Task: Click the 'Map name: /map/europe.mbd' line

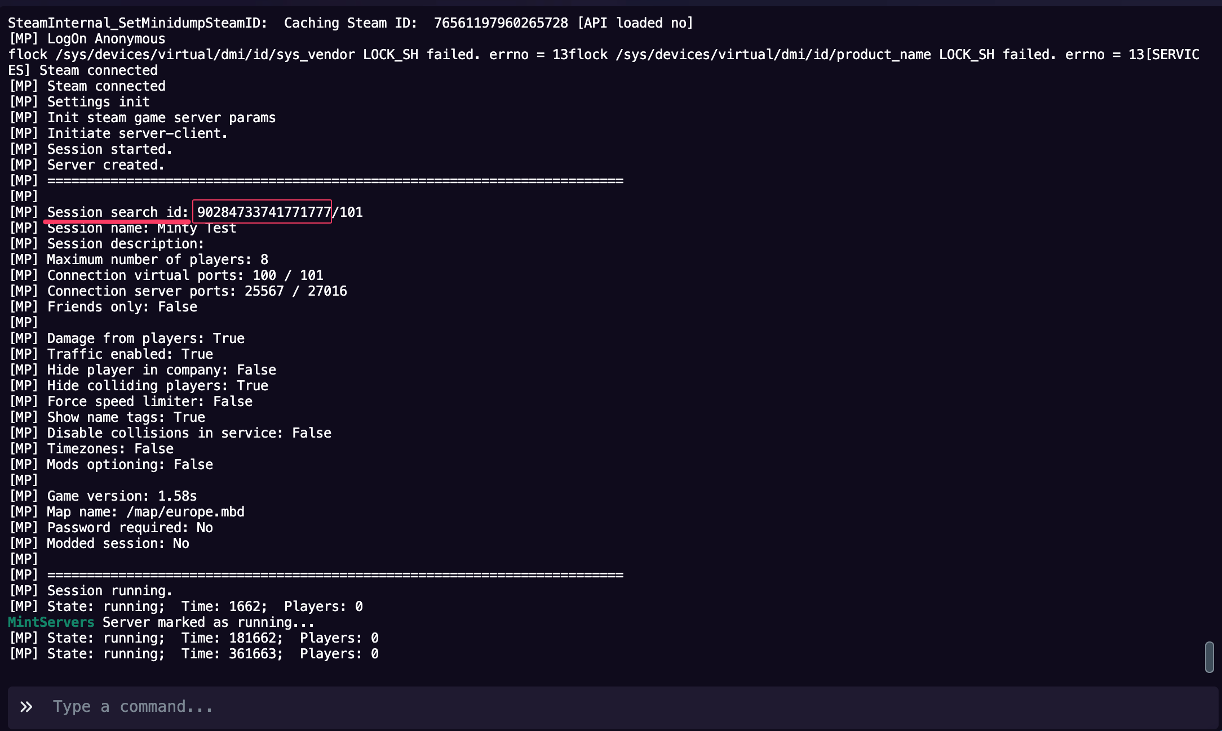Action: 145,512
